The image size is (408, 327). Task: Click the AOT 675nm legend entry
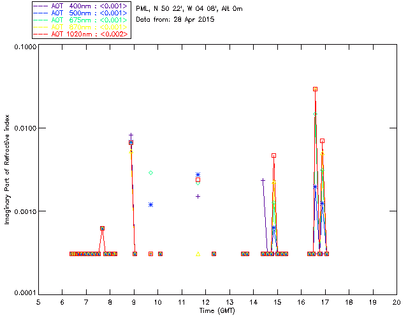pos(81,20)
